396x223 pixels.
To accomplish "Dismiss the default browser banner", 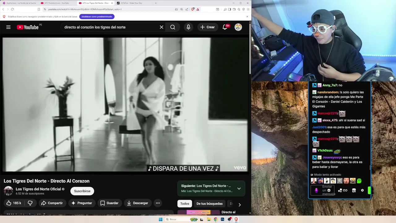I will [x=247, y=16].
